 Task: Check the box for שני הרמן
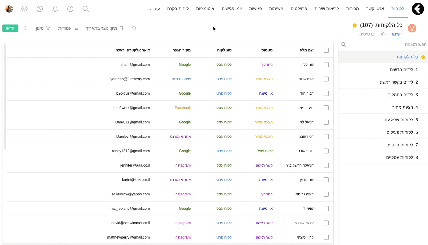(x=326, y=180)
